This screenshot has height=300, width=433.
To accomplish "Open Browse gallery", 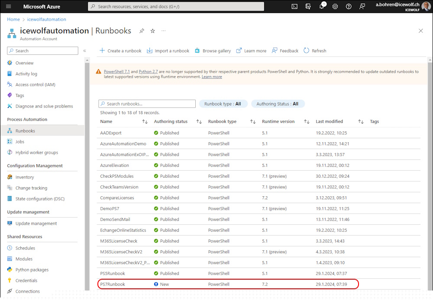I will tap(213, 51).
